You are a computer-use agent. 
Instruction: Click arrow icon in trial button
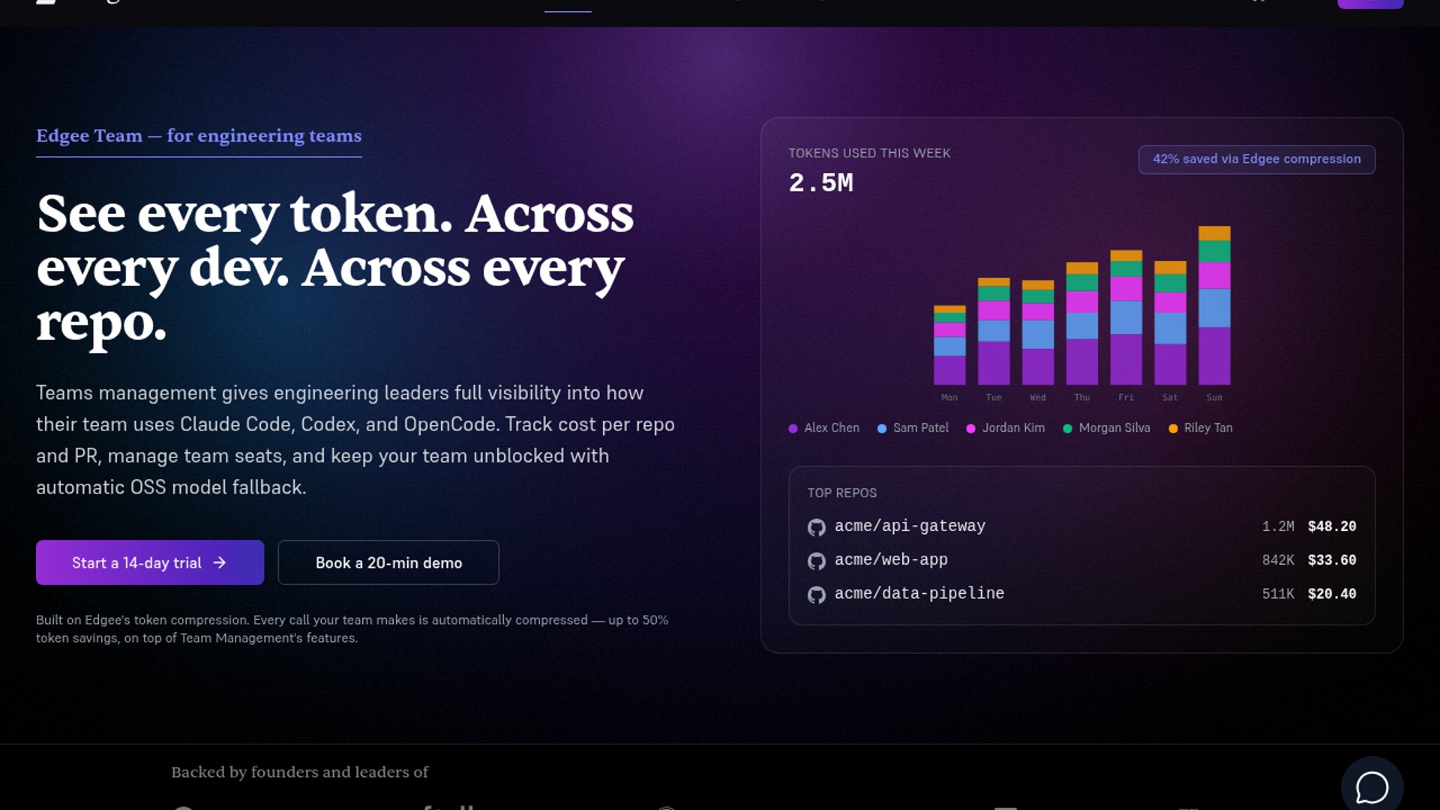tap(220, 562)
